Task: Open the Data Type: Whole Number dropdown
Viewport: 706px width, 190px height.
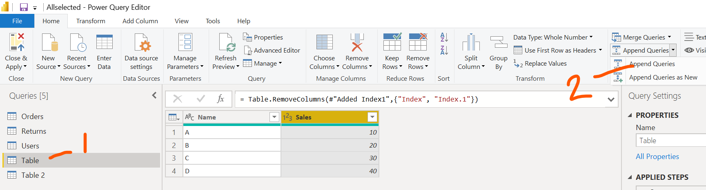Action: 553,37
